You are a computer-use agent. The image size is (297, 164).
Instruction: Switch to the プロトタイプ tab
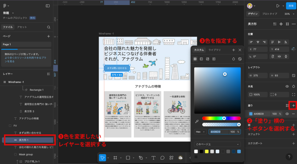click(x=269, y=14)
